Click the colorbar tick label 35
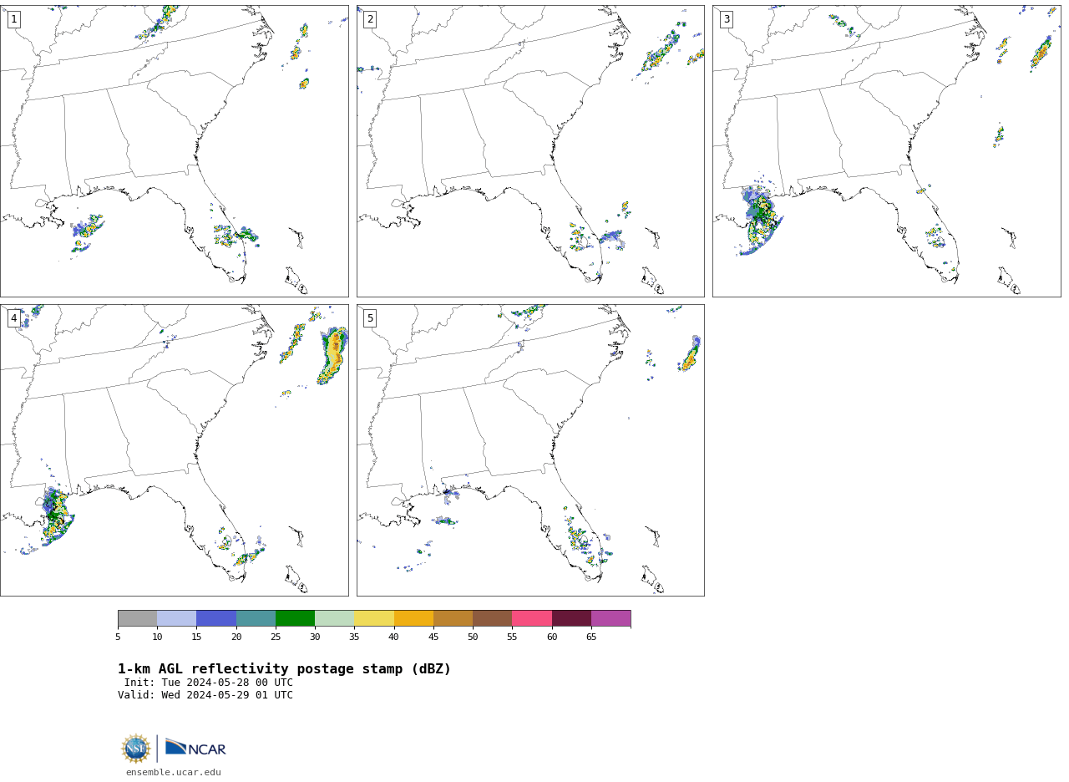The image size is (1069, 782). tap(354, 637)
